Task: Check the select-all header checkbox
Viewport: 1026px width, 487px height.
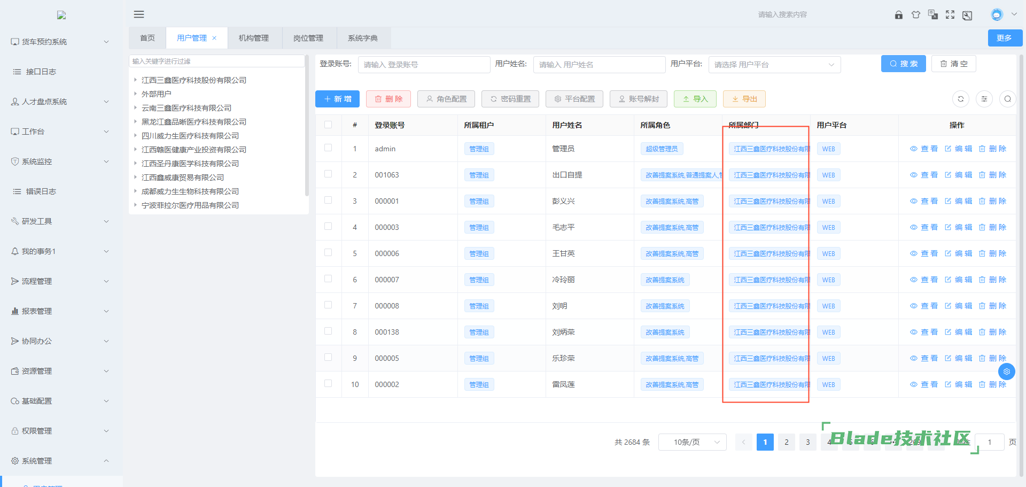Action: coord(328,125)
